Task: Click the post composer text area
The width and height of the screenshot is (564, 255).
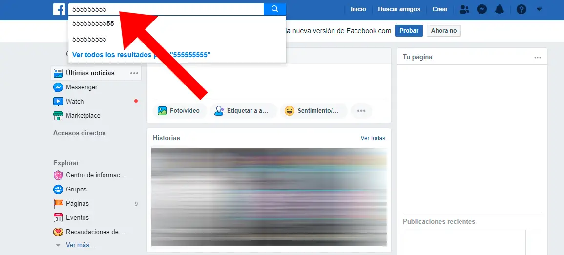Action: [x=269, y=81]
